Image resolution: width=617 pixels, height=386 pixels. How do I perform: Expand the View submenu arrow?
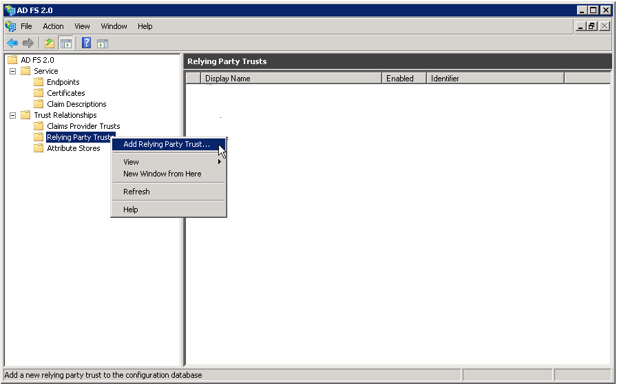click(x=220, y=162)
